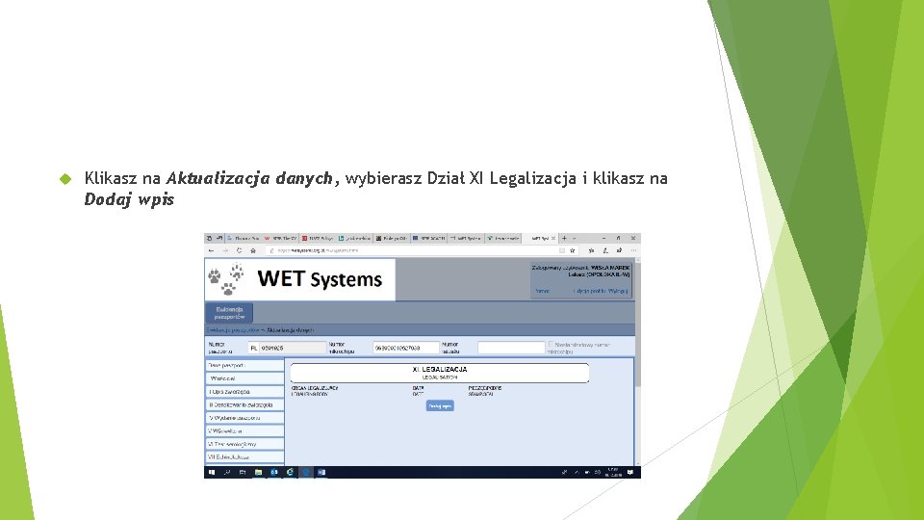Click the browser share icon
The width and height of the screenshot is (924, 520).
point(619,250)
